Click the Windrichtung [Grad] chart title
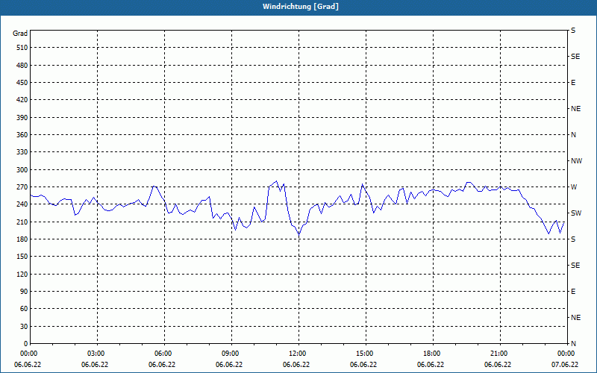This screenshot has height=373, width=597. click(301, 7)
